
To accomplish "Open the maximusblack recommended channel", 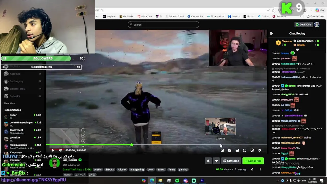I will (x=22, y=146).
